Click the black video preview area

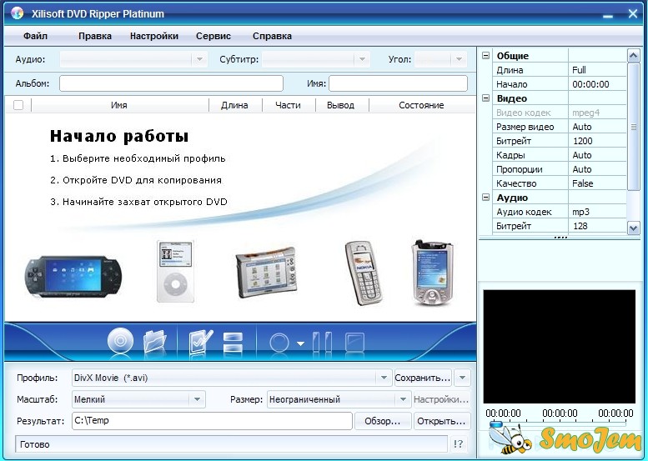[x=559, y=346]
